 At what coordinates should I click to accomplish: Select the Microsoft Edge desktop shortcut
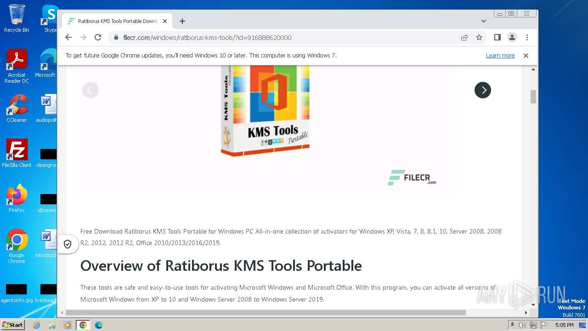46,63
